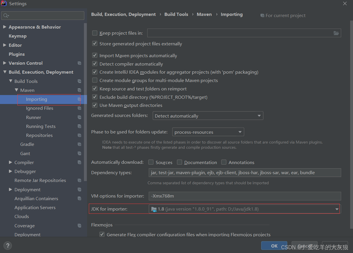The height and width of the screenshot is (253, 353).
Task: Enable Create module groups for multi-module projects
Action: (95, 80)
